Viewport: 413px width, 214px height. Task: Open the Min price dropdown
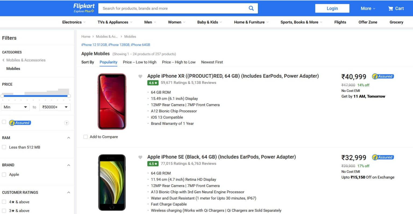point(15,107)
